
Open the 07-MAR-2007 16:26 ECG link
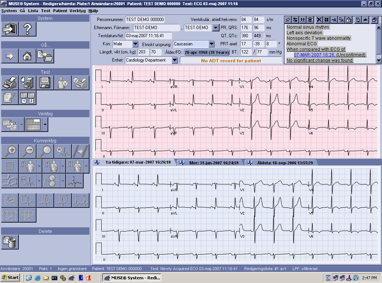coord(314,55)
